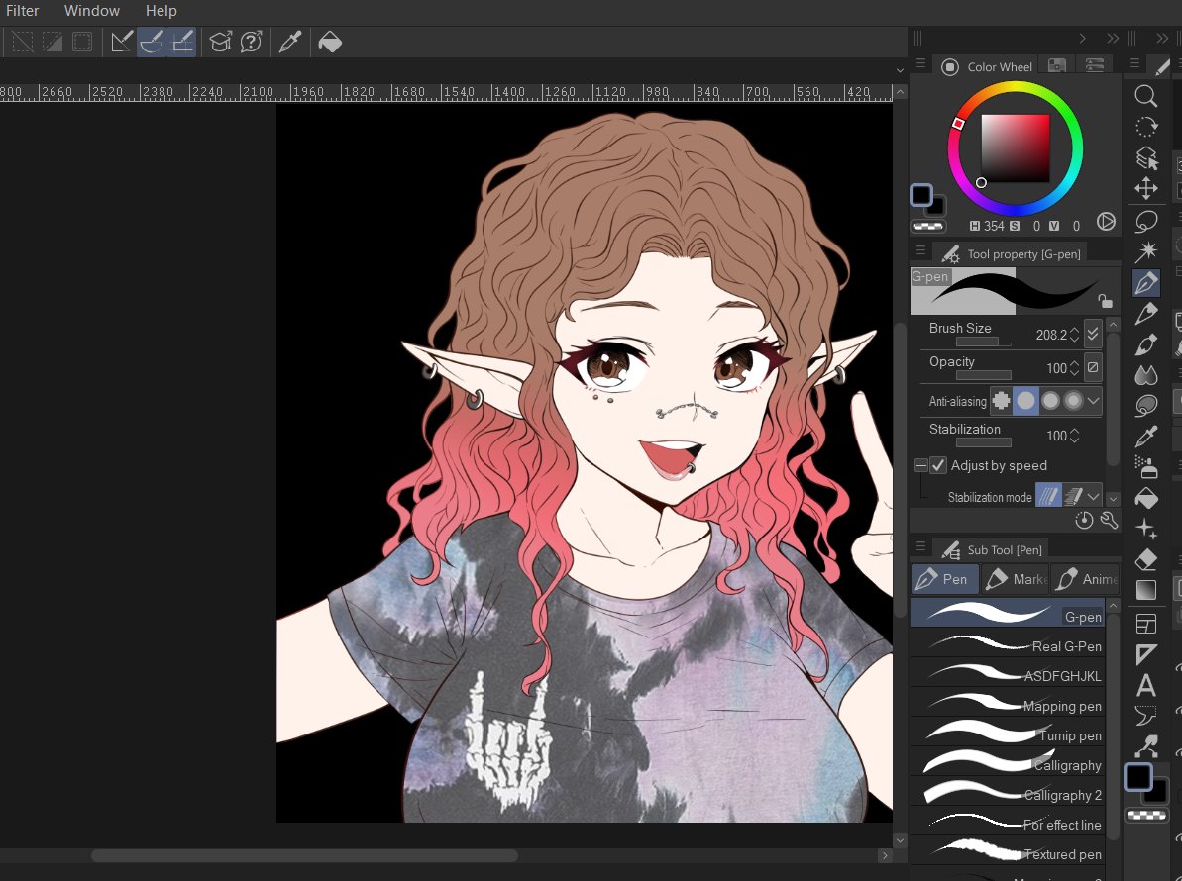1182x881 pixels.
Task: Select the Rotate view tool
Action: (1145, 127)
